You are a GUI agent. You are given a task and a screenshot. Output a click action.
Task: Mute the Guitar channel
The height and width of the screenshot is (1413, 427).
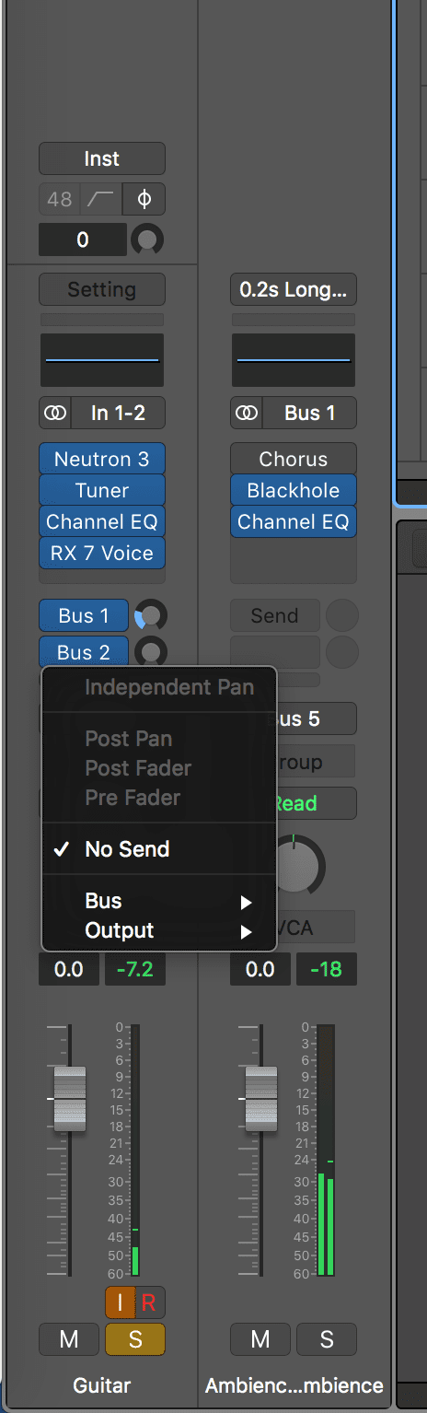(69, 1339)
